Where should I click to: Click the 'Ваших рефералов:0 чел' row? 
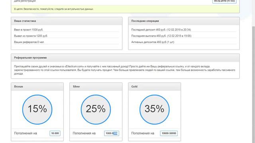67,42
